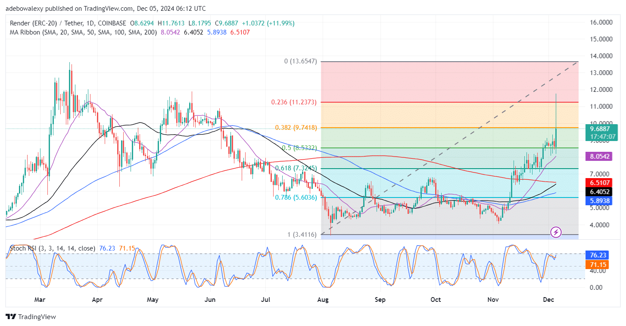Click the purple lightning bolt event icon
Screen dimensions: 626x326
[556, 232]
